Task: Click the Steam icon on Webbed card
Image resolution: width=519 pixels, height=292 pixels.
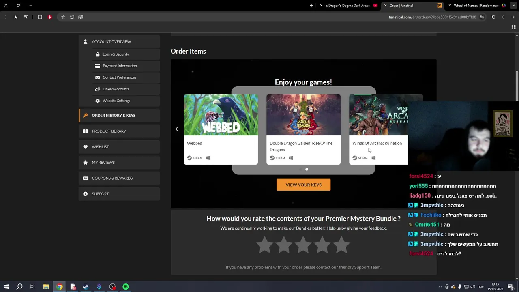Action: tap(195, 158)
